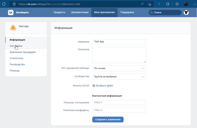Click the VK logo icon
The image size is (197, 128).
tap(11, 12)
